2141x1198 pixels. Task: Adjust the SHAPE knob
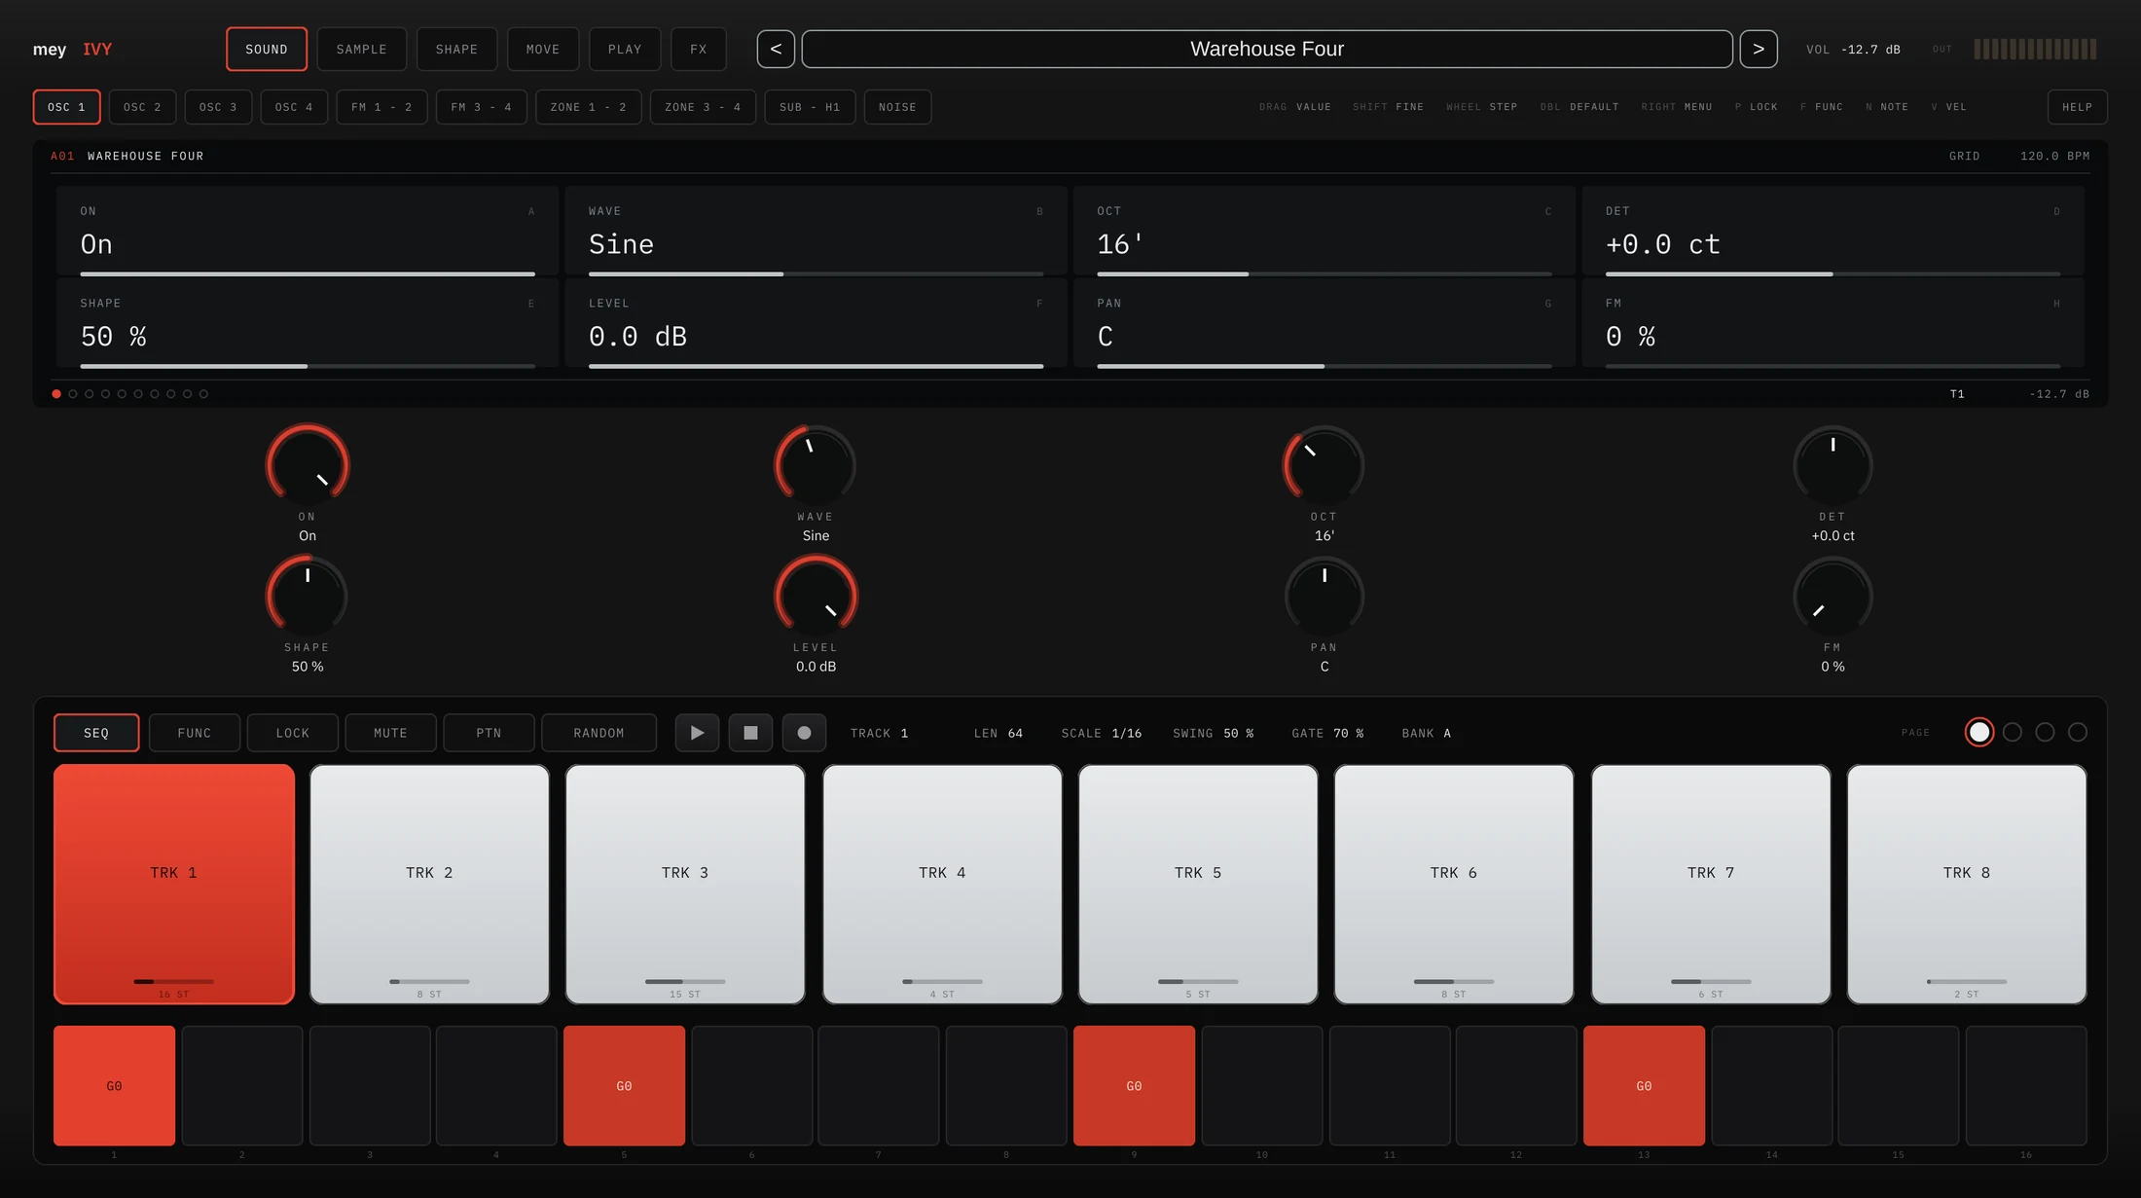click(308, 596)
